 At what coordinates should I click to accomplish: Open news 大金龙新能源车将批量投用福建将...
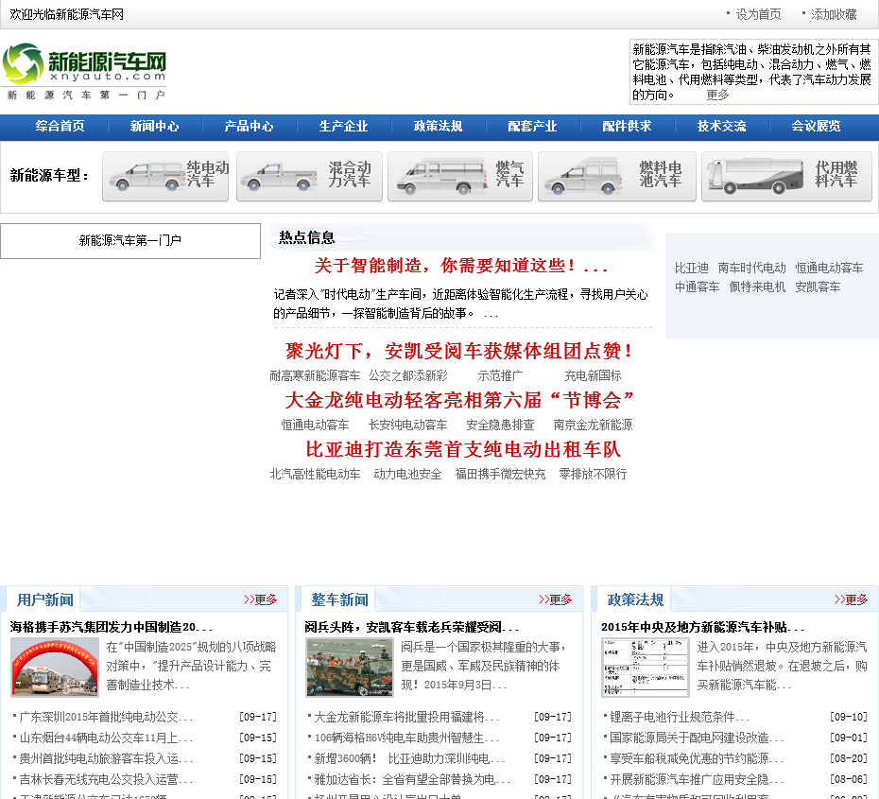pyautogui.click(x=406, y=717)
